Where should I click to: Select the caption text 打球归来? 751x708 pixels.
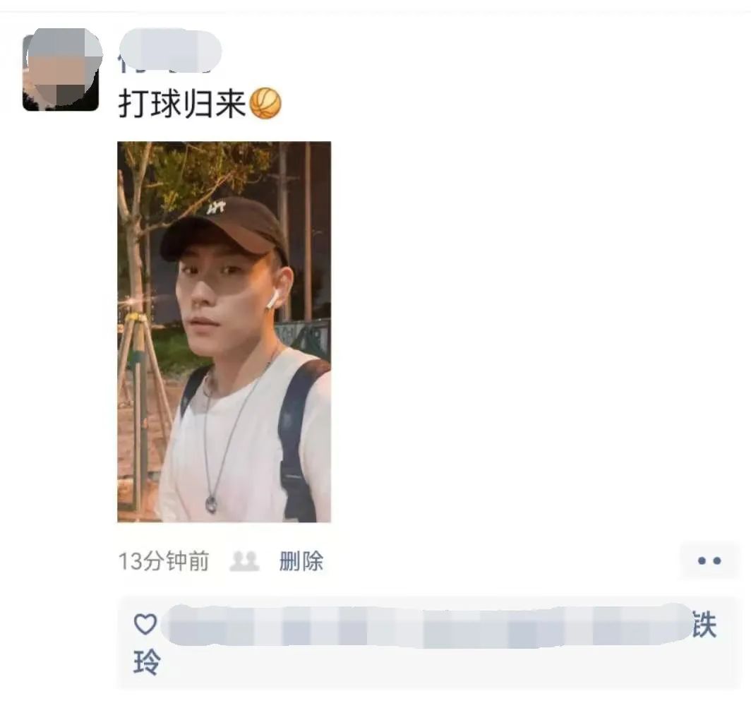tap(182, 104)
